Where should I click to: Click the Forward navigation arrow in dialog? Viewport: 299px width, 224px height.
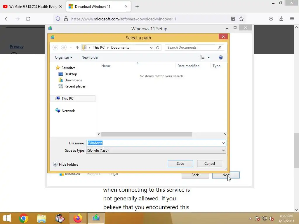point(64,48)
